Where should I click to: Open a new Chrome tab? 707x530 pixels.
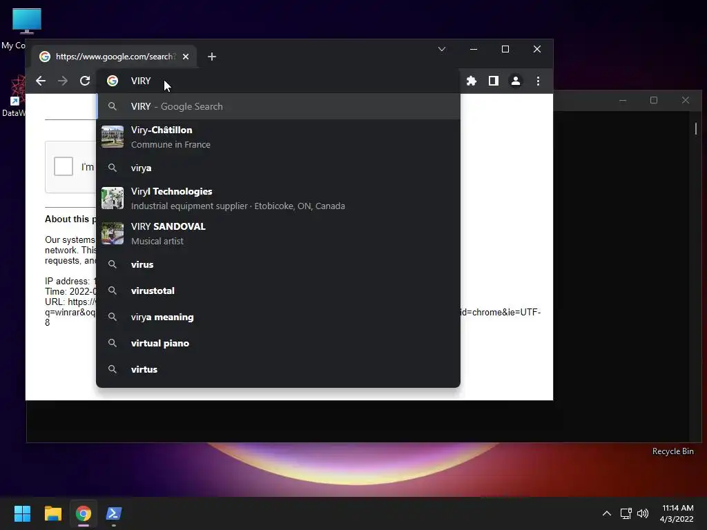tap(212, 57)
